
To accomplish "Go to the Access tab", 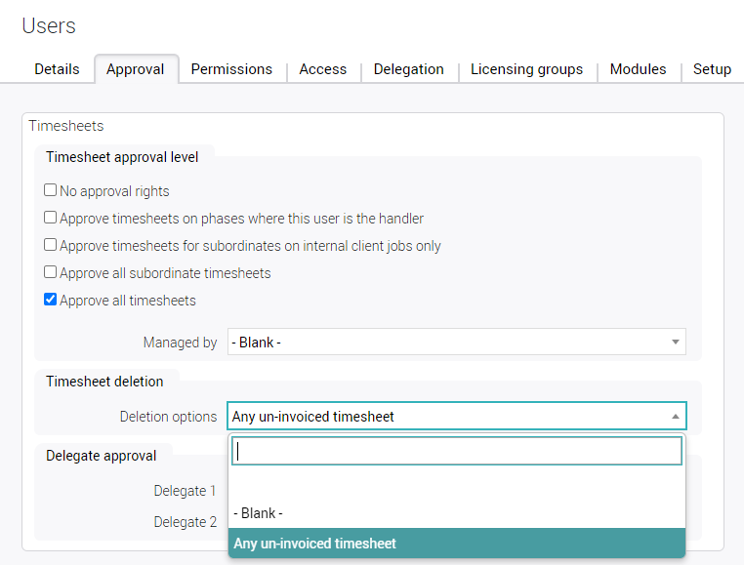I will [x=323, y=69].
